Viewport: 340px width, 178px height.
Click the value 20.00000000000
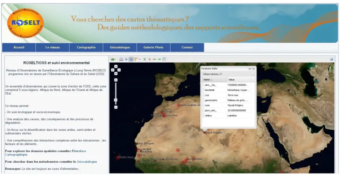pyautogui.click(x=237, y=110)
